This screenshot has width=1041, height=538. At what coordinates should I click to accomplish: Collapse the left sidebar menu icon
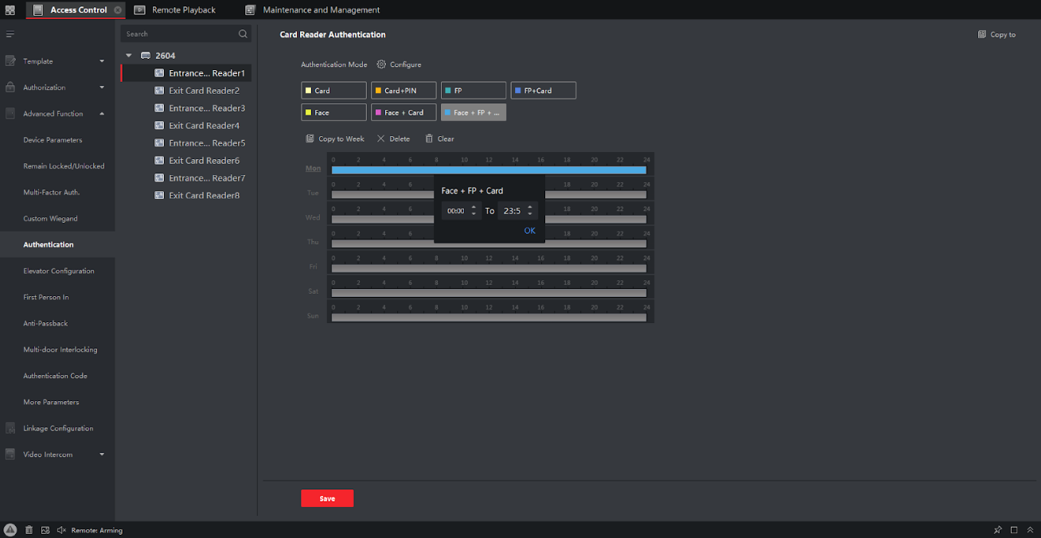point(10,34)
